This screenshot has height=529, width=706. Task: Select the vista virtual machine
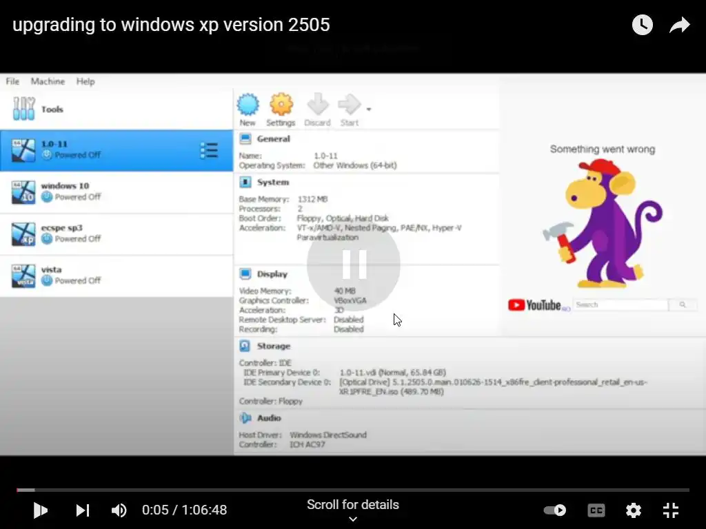coord(116,276)
